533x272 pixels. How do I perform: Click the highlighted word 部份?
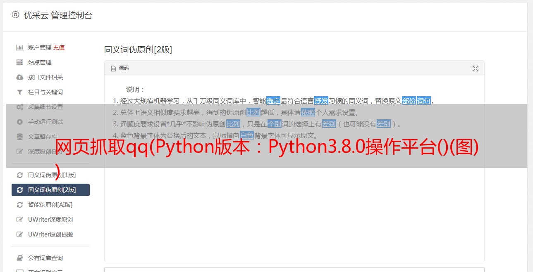click(x=409, y=101)
